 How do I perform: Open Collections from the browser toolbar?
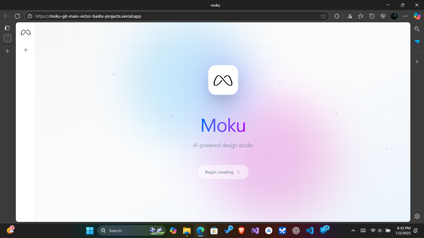[361, 16]
